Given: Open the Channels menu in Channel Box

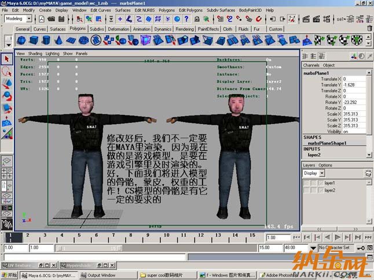Looking at the screenshot, I should [311, 65].
